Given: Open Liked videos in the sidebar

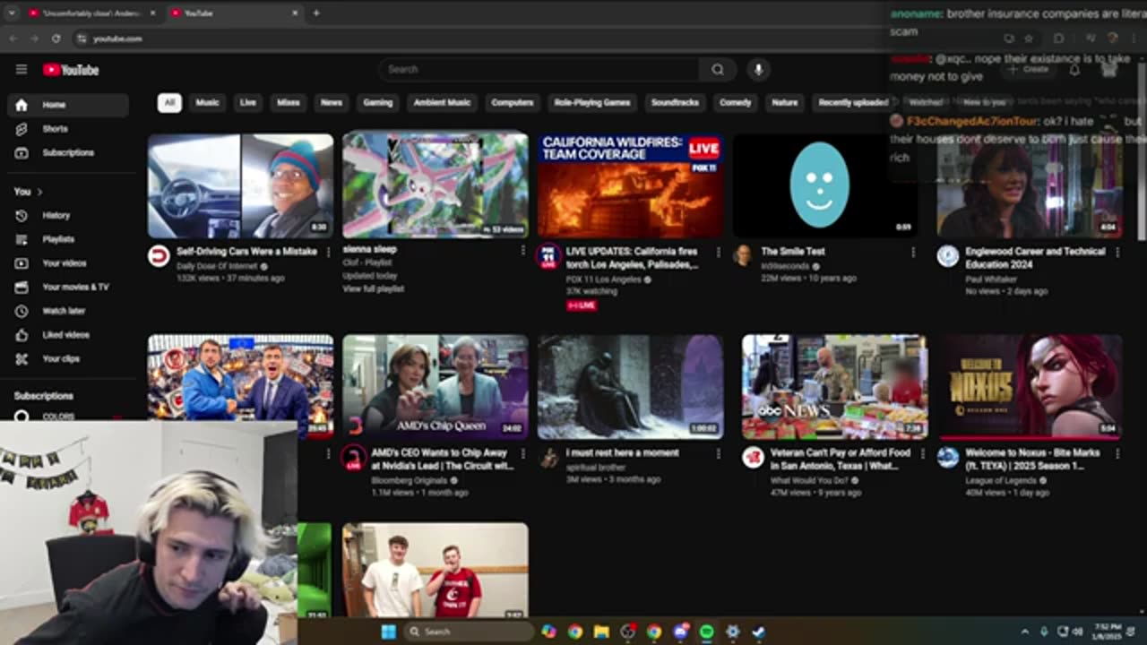Looking at the screenshot, I should pyautogui.click(x=68, y=335).
